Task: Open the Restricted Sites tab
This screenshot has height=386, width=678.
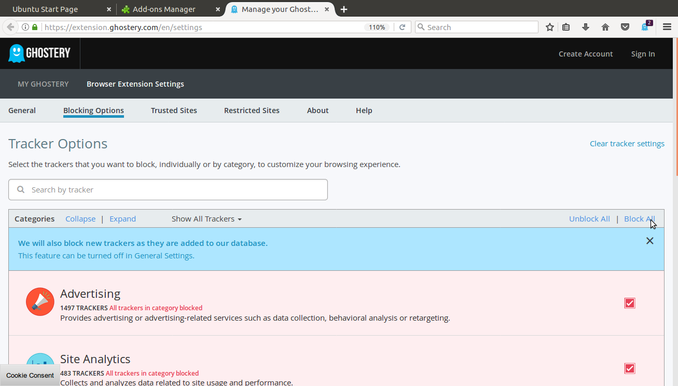Action: [252, 111]
